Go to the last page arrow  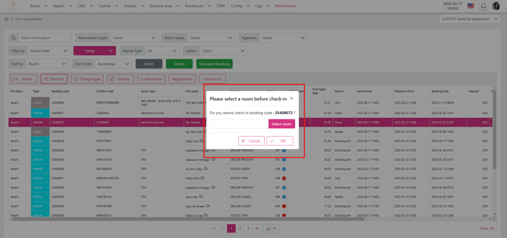(256, 229)
